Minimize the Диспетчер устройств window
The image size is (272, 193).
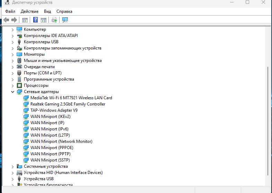(x=232, y=2)
